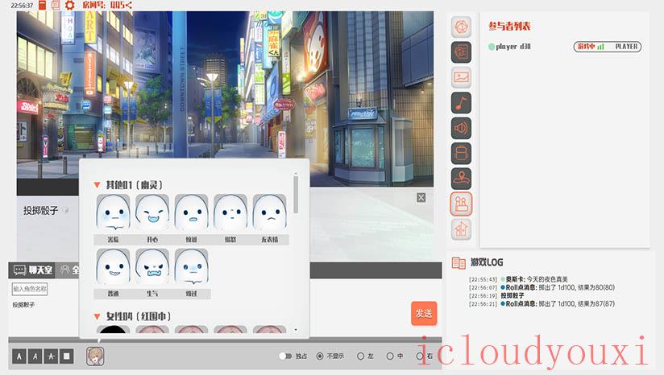
Task: Click the character avatar in the chat toolbar
Action: click(x=95, y=356)
